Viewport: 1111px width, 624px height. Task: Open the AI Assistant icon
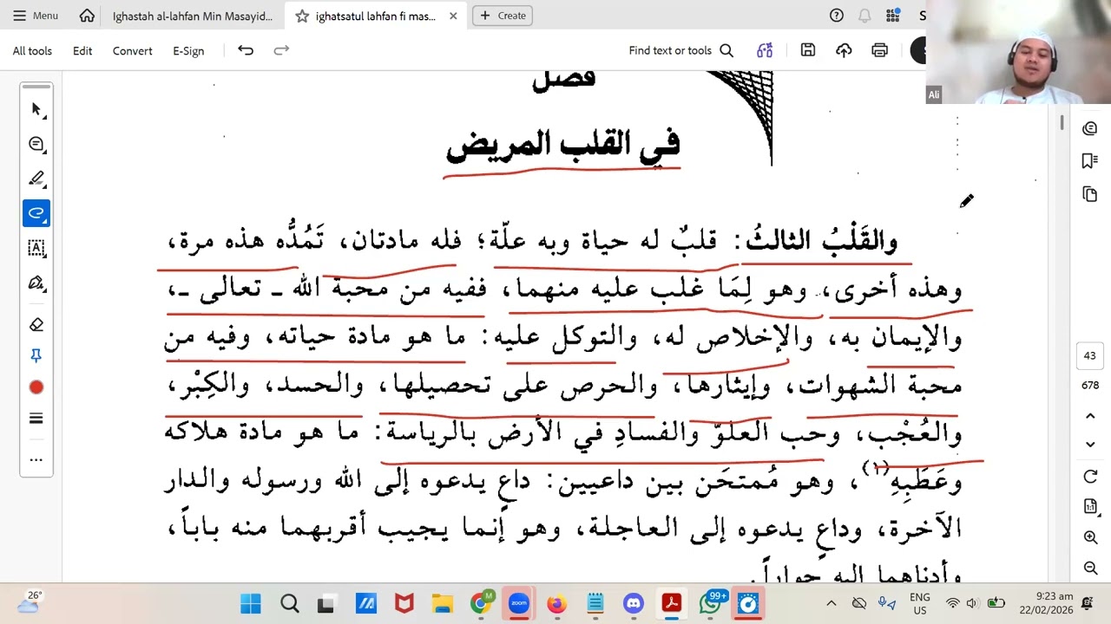pyautogui.click(x=765, y=50)
